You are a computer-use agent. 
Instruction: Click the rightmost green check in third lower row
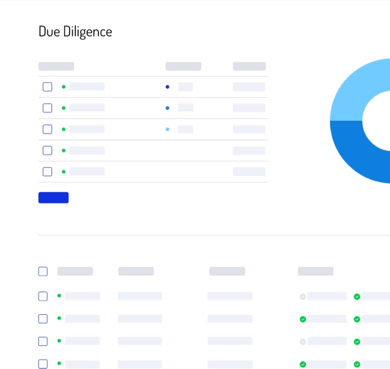click(x=357, y=342)
